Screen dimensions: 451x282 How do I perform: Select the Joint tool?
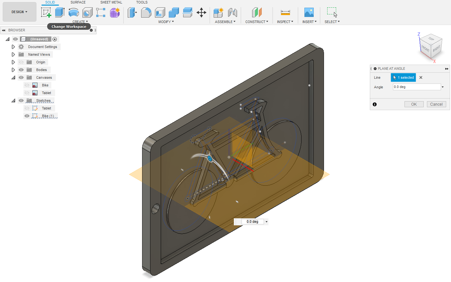pyautogui.click(x=233, y=12)
